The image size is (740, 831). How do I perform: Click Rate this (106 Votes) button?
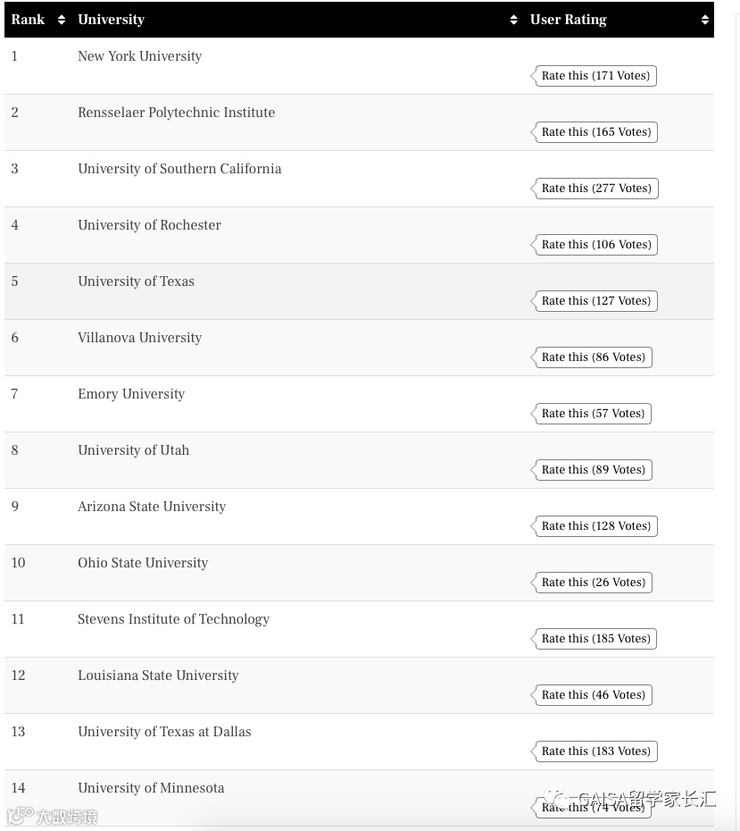point(595,245)
